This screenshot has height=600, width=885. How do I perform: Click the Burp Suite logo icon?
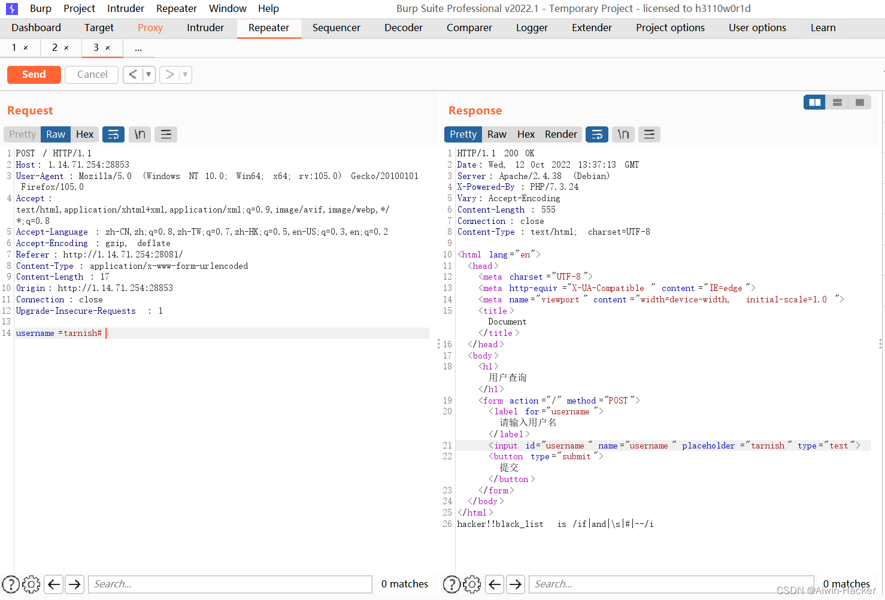(12, 8)
